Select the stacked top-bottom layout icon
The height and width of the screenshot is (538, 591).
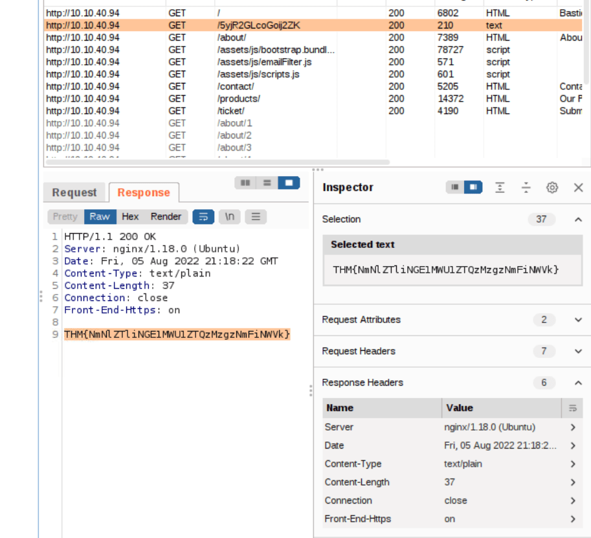pos(267,183)
